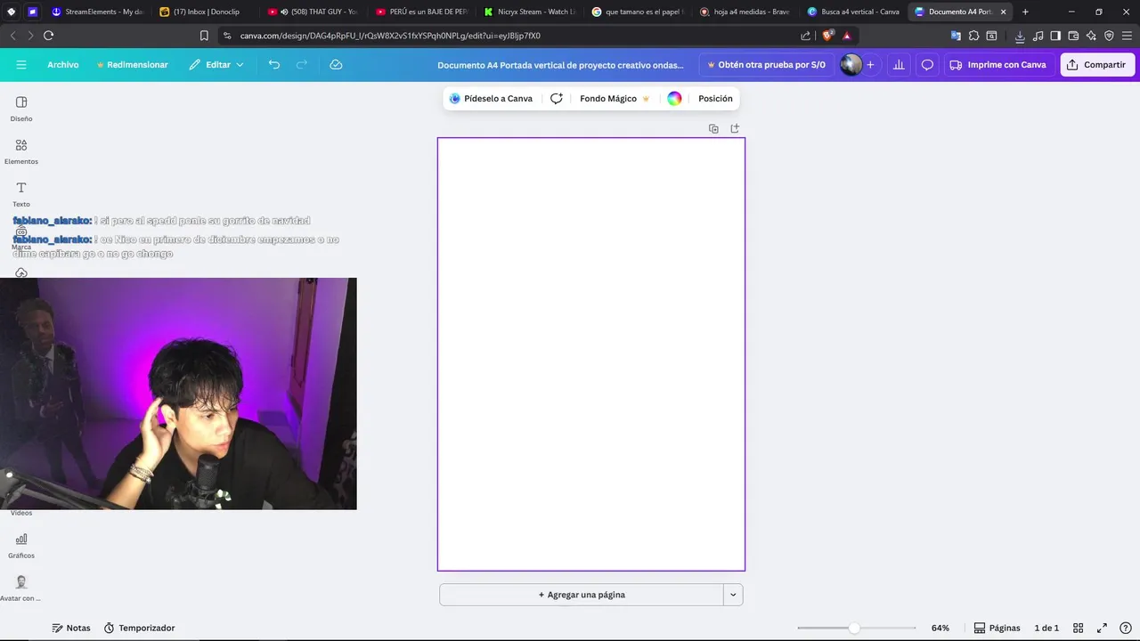The width and height of the screenshot is (1140, 641).
Task: Click Obtén otra prueba por S/0 button
Action: 767,65
